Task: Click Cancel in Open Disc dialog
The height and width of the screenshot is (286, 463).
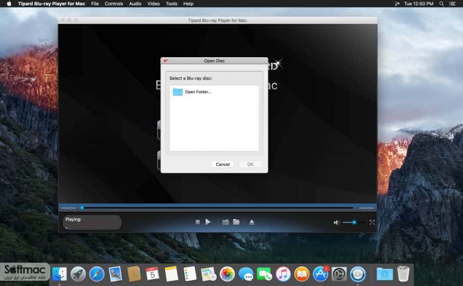Action: [x=222, y=164]
